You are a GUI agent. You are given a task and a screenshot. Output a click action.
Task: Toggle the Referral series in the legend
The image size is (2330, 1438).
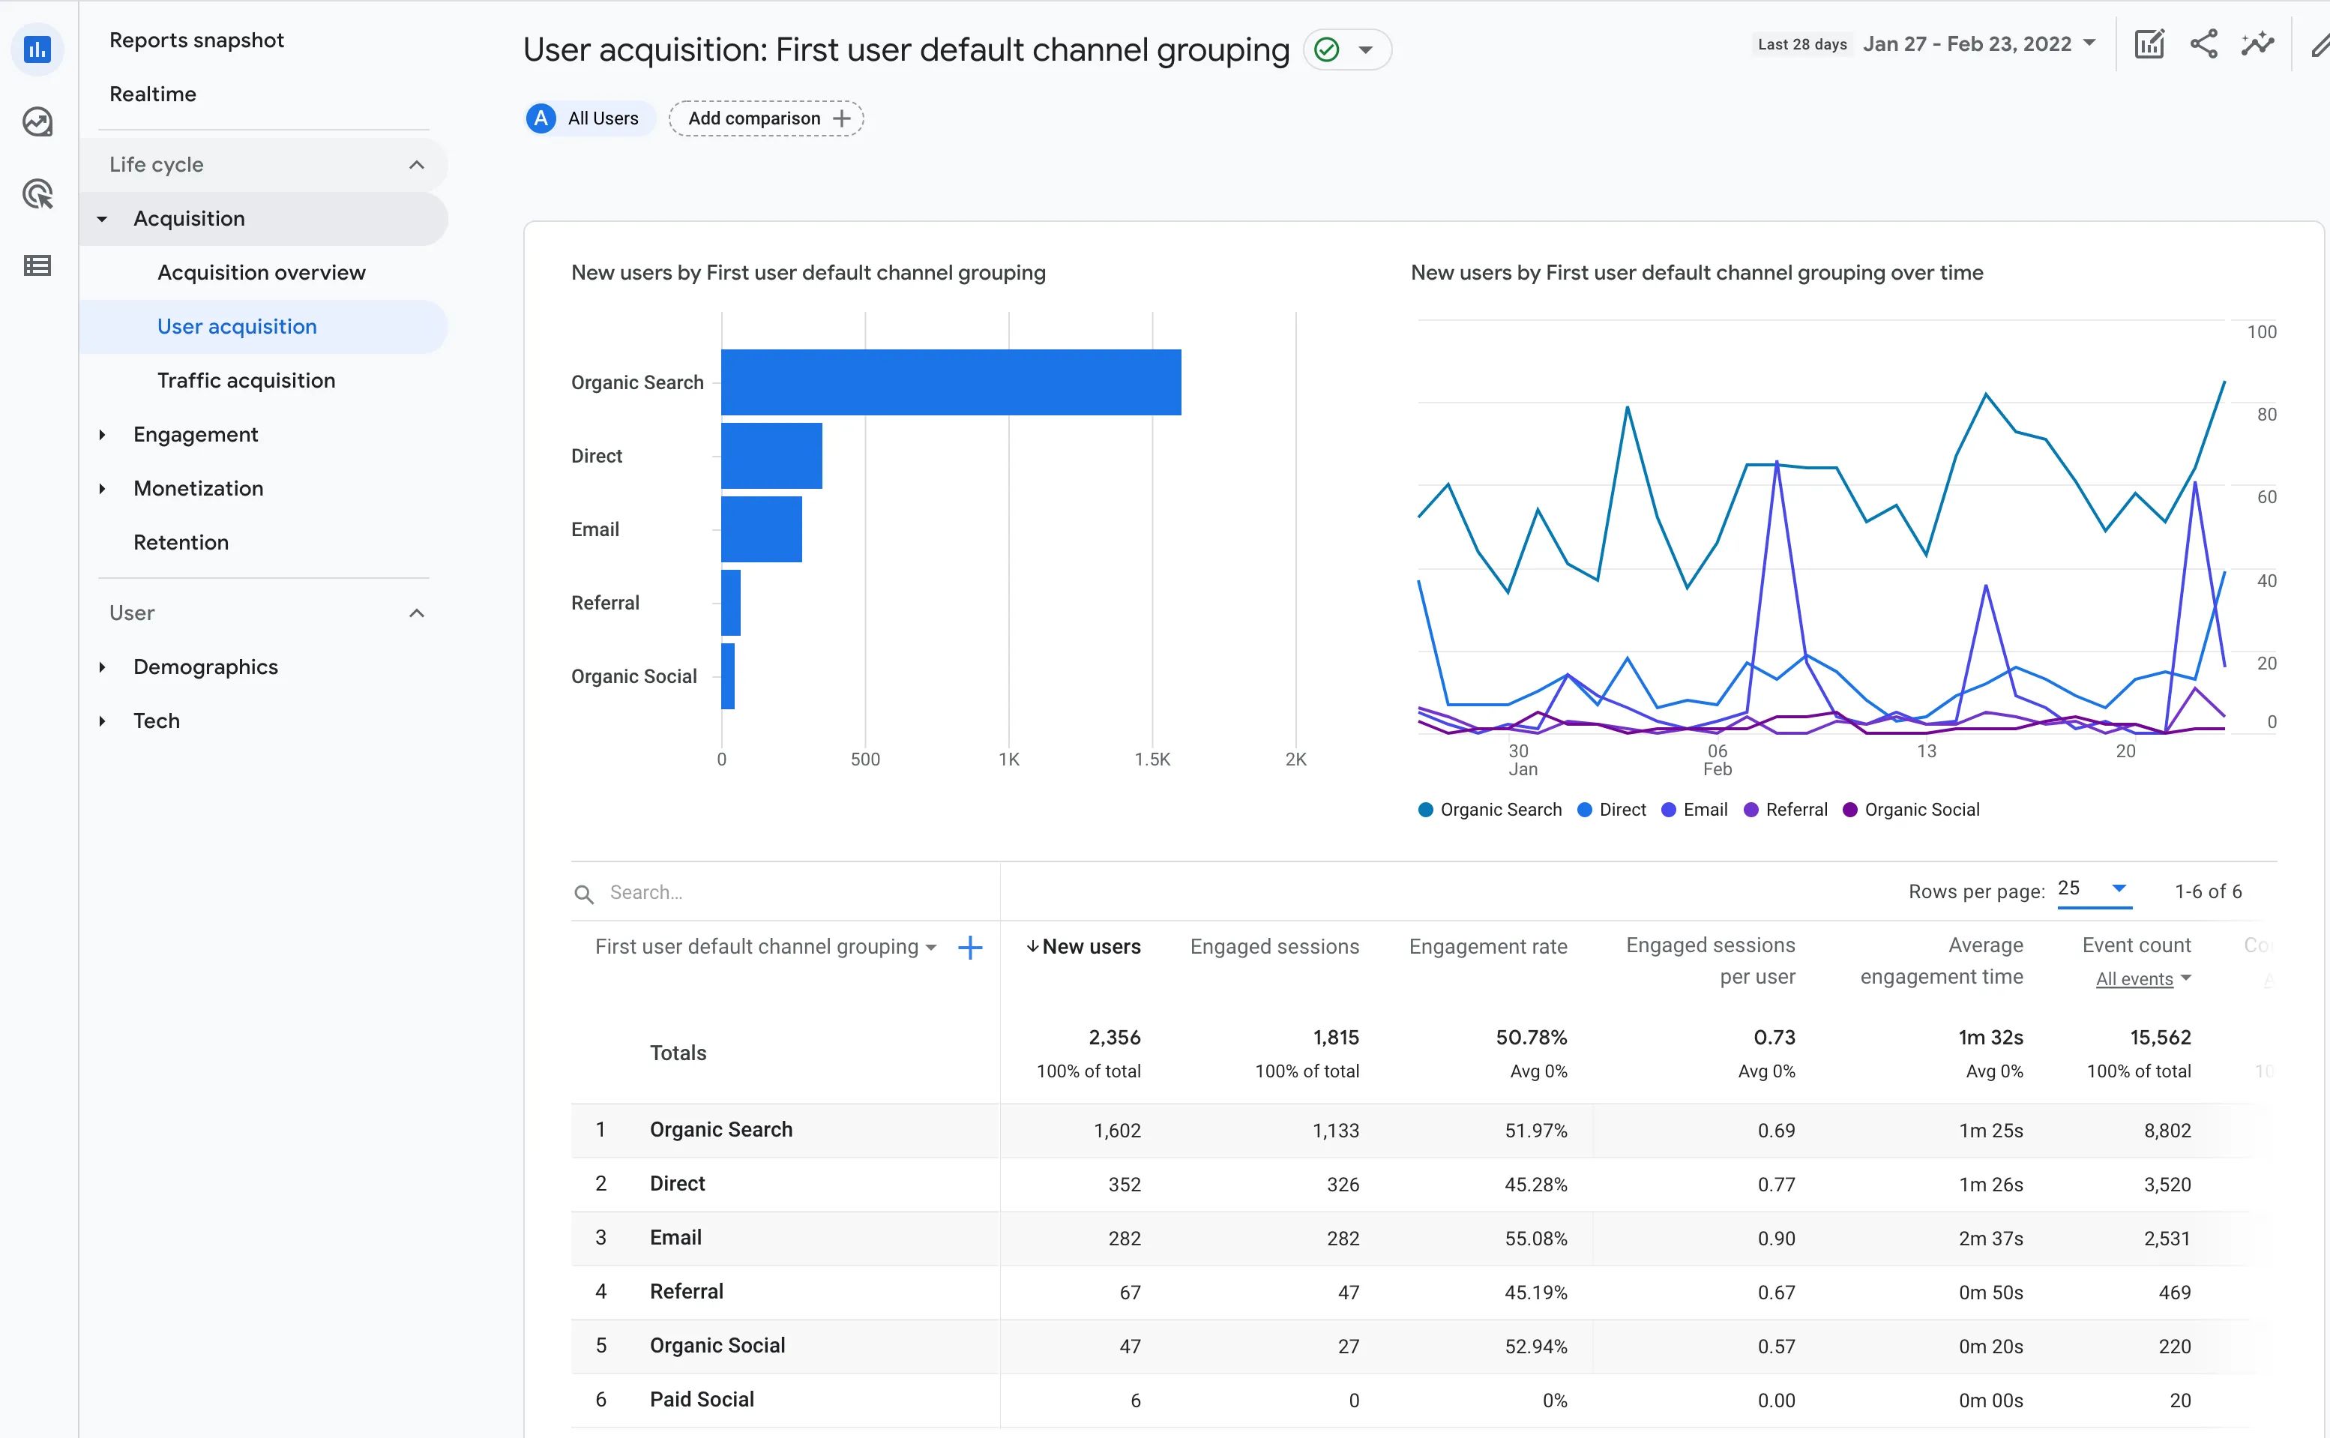point(1785,810)
